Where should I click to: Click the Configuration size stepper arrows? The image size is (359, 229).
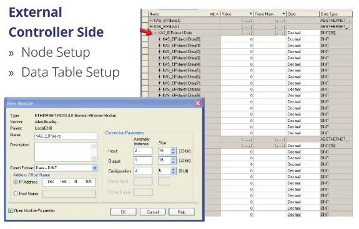coord(174,171)
